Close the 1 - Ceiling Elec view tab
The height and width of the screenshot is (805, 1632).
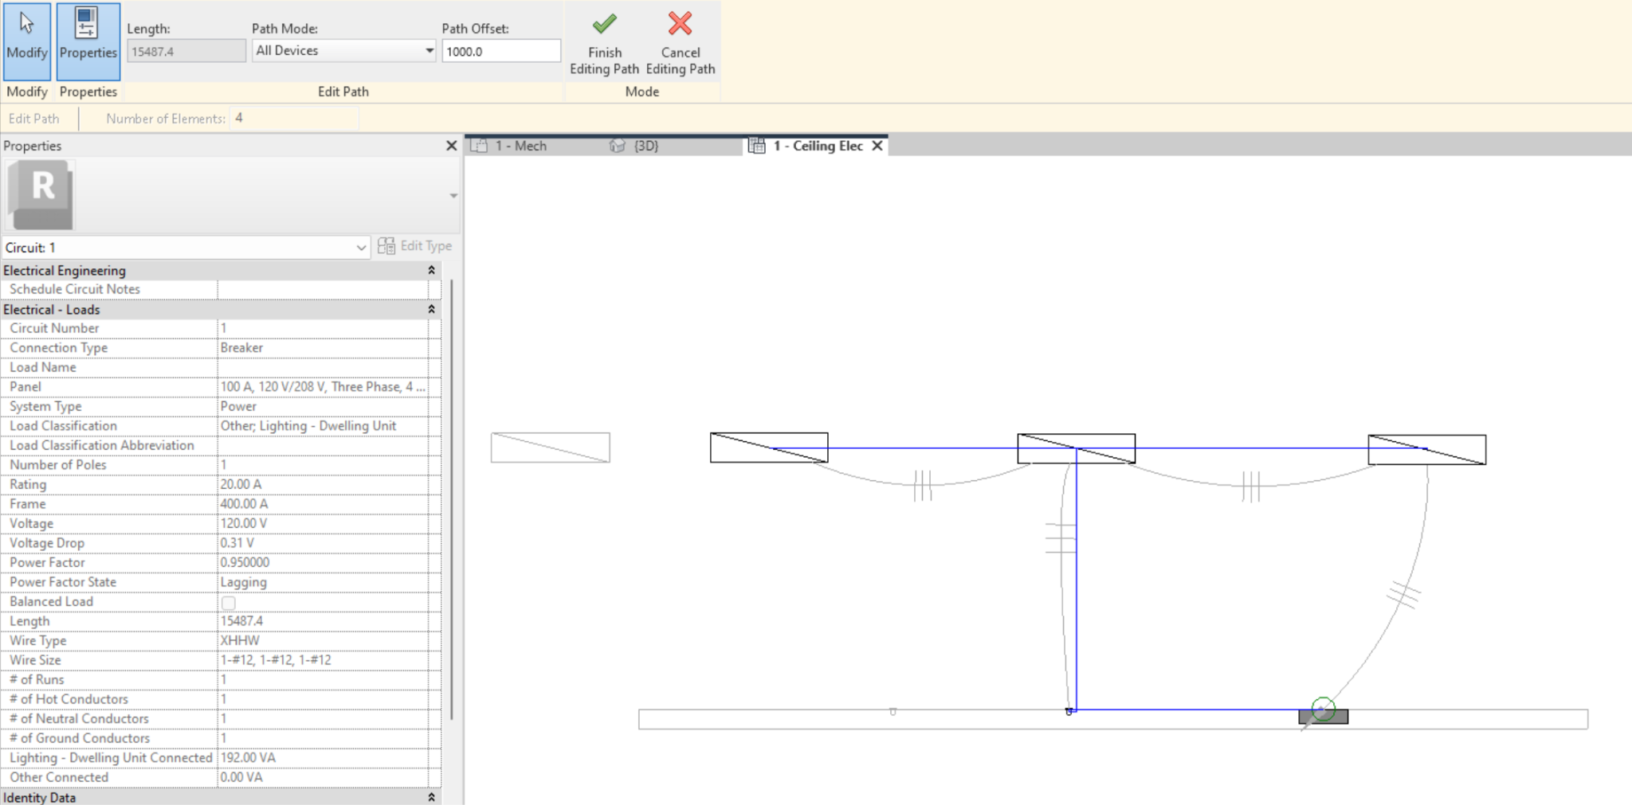click(877, 146)
